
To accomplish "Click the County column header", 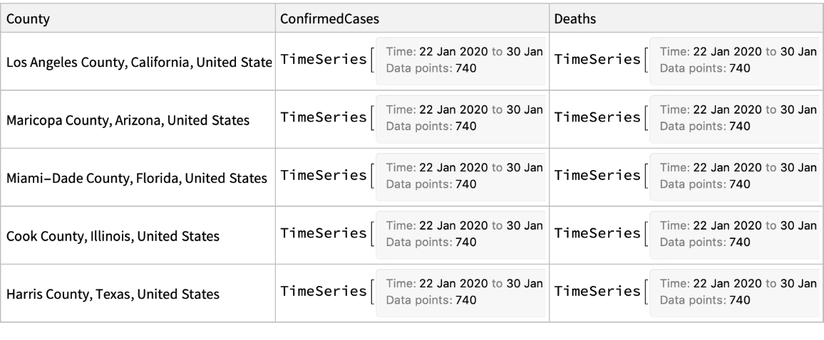I will click(29, 19).
